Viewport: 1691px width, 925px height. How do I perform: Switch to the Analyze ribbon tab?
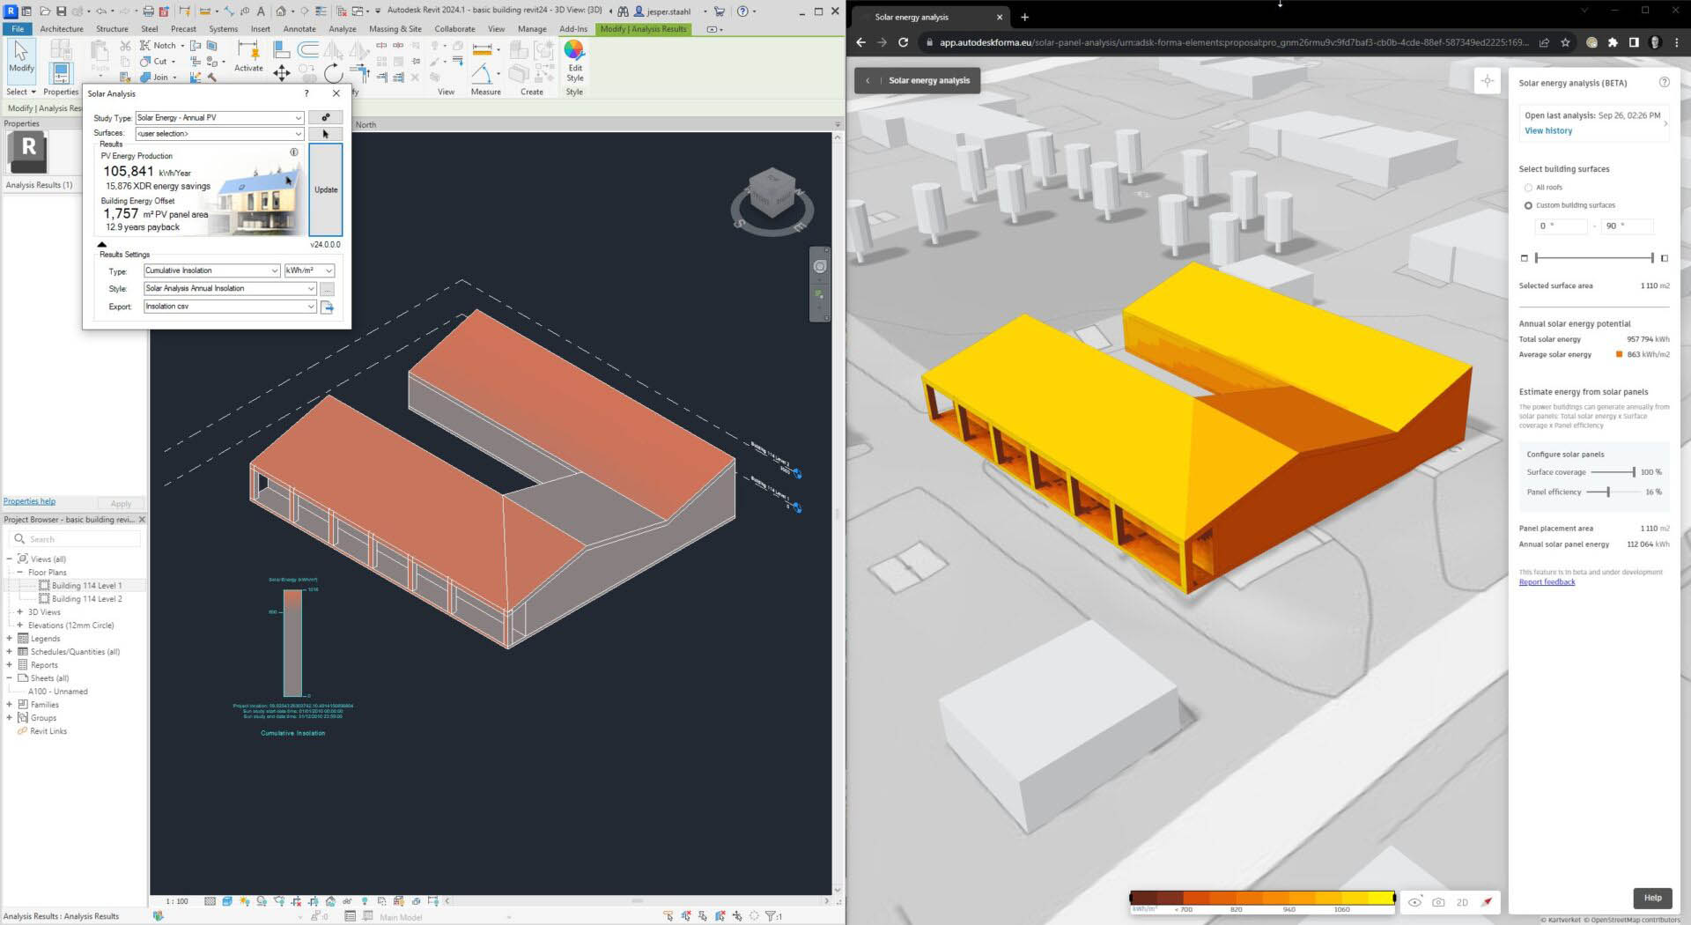click(x=342, y=28)
